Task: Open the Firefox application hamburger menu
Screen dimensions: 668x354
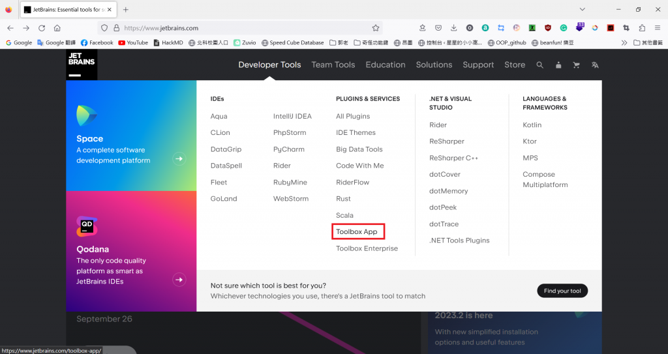Action: pyautogui.click(x=658, y=28)
